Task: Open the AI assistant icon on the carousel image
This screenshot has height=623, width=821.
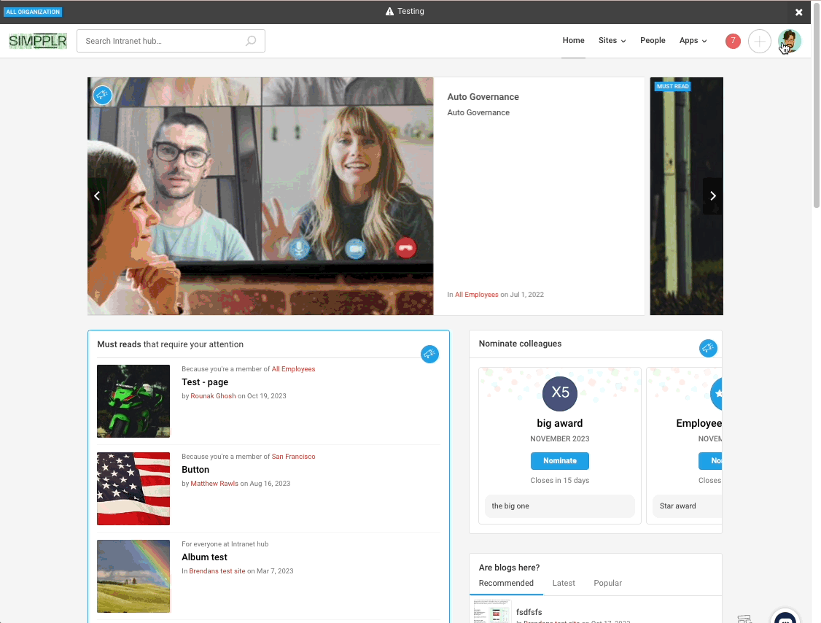Action: point(102,95)
